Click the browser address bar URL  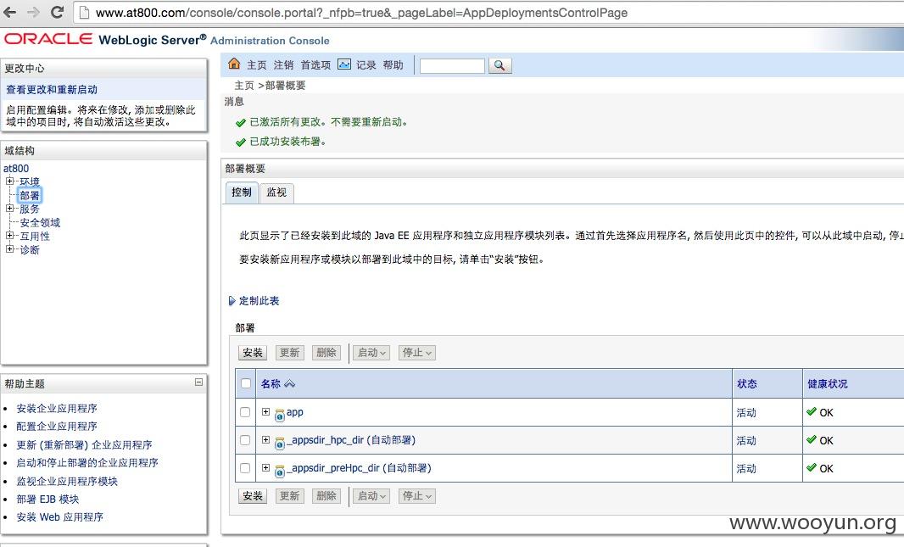(x=361, y=13)
